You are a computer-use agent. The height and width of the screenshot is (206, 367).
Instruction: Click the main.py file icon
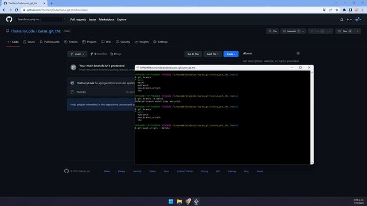click(72, 92)
